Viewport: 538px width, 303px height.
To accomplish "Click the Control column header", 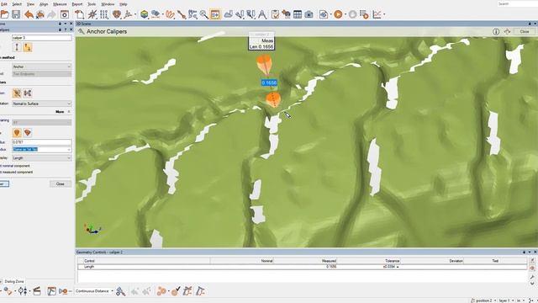I will click(x=89, y=261).
